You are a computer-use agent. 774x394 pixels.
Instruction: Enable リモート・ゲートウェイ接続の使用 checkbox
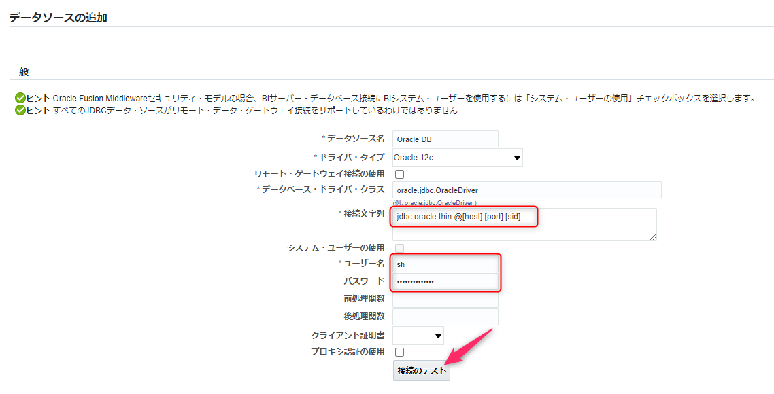(400, 174)
